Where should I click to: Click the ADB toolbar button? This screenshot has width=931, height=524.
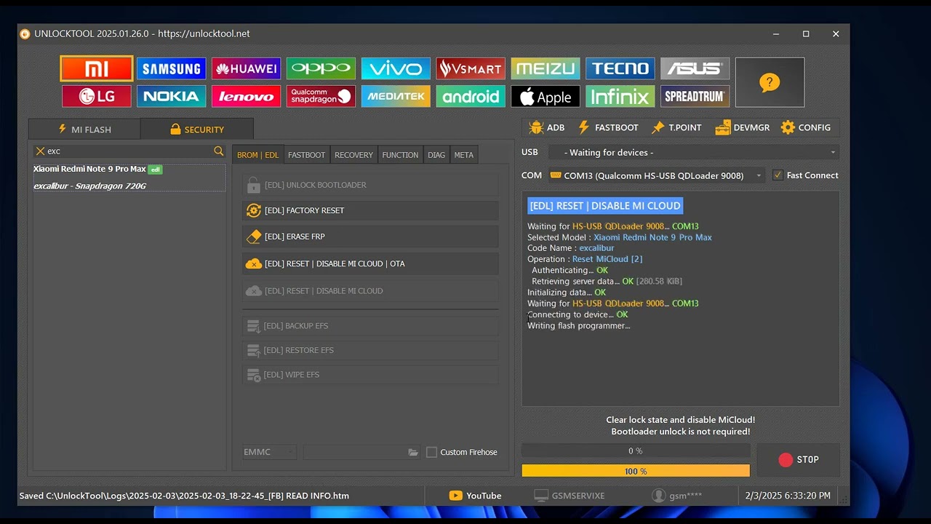547,127
